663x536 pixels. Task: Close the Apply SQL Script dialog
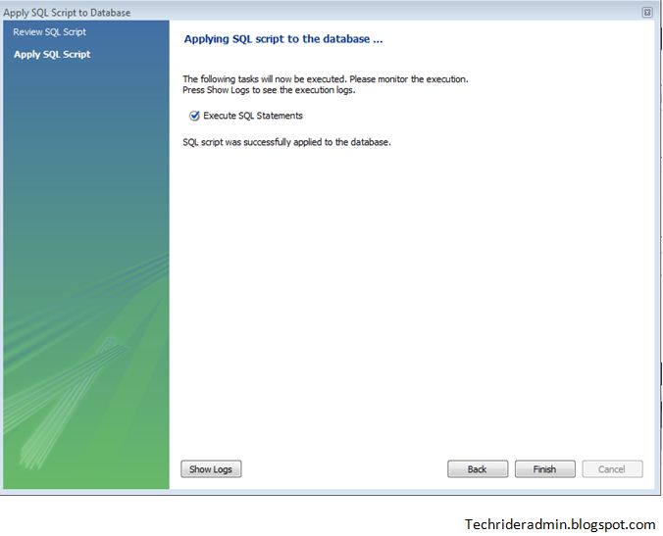[x=647, y=13]
